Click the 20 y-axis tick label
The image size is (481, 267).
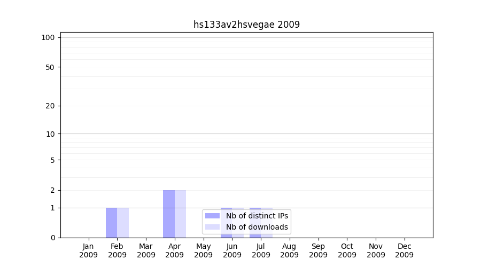click(x=50, y=106)
